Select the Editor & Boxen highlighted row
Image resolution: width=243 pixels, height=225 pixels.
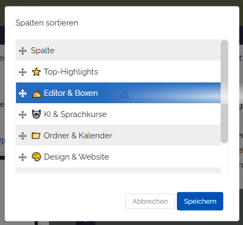tap(118, 93)
